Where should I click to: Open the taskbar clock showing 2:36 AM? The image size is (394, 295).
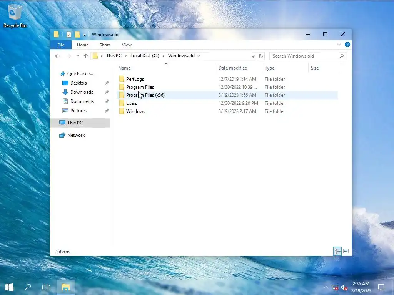[x=361, y=287]
